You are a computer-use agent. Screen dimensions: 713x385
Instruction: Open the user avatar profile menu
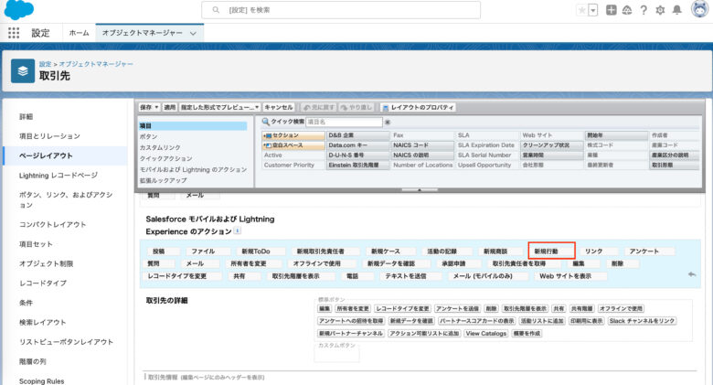pos(700,9)
